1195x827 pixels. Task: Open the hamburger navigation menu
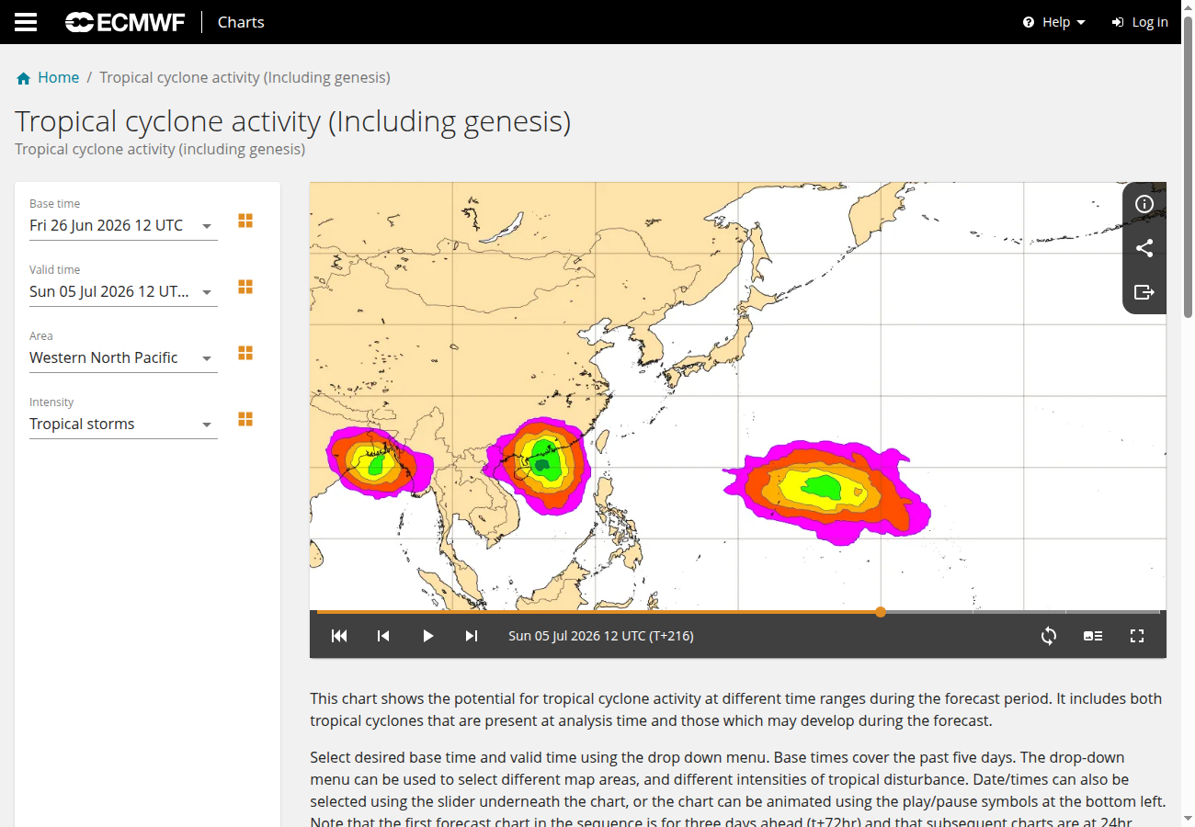(26, 22)
